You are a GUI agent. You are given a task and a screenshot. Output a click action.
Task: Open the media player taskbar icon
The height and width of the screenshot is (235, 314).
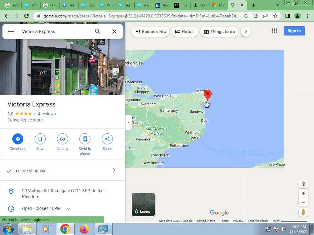(x=46, y=229)
